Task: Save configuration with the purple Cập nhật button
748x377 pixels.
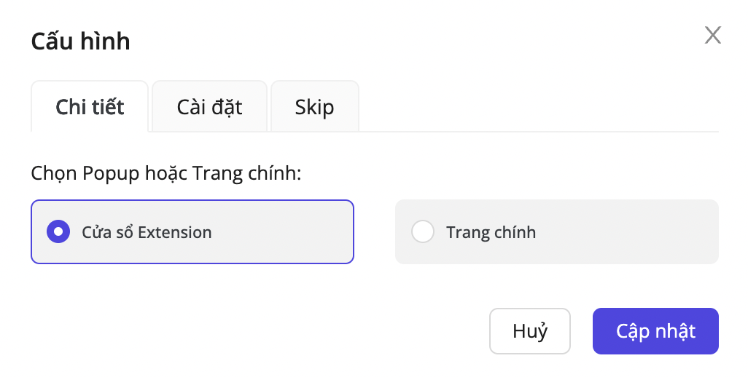Action: click(x=655, y=331)
